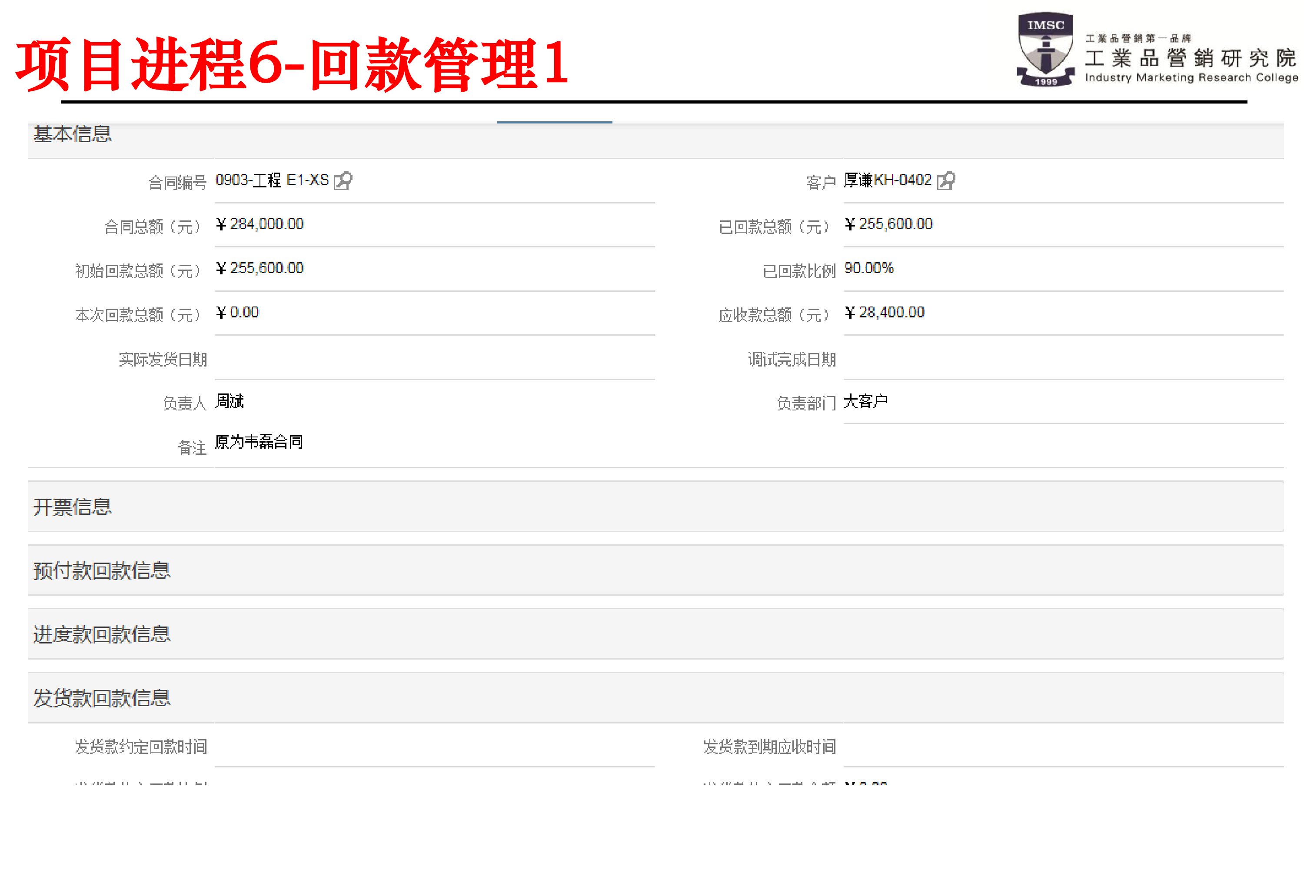
Task: Click the 负责人 field showing 周斌
Action: (230, 401)
